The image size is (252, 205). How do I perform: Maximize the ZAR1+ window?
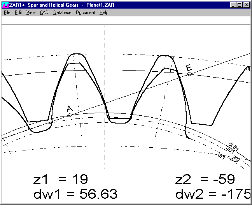click(x=240, y=5)
